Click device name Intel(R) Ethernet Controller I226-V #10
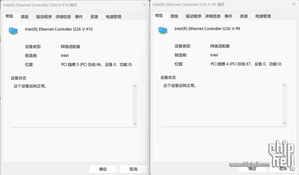The width and height of the screenshot is (299, 175). tap(59, 29)
